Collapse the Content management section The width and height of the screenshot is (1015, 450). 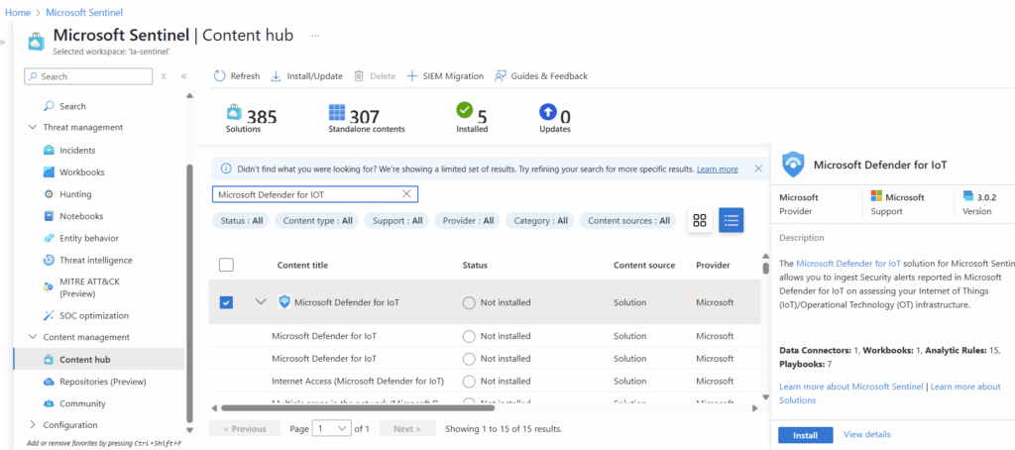coord(33,337)
